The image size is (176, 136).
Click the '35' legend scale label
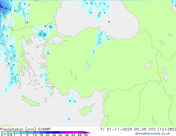point(67,135)
